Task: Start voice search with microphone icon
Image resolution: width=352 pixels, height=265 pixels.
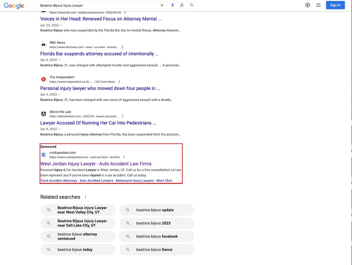Action: pos(173,5)
